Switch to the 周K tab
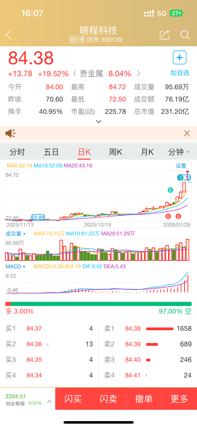The width and height of the screenshot is (197, 428). [x=115, y=152]
